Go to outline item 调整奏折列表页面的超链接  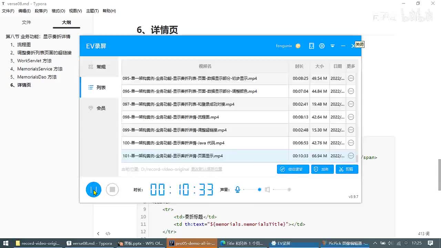coord(41,53)
